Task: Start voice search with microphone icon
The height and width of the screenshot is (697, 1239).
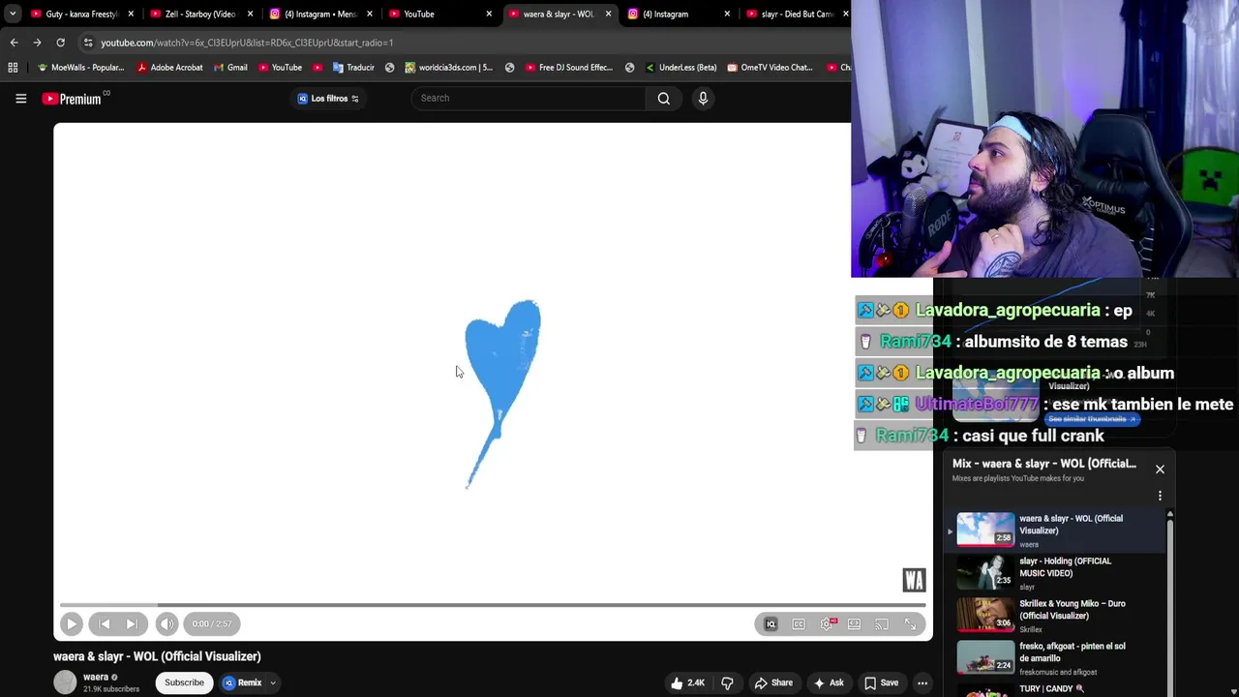Action: tap(703, 98)
